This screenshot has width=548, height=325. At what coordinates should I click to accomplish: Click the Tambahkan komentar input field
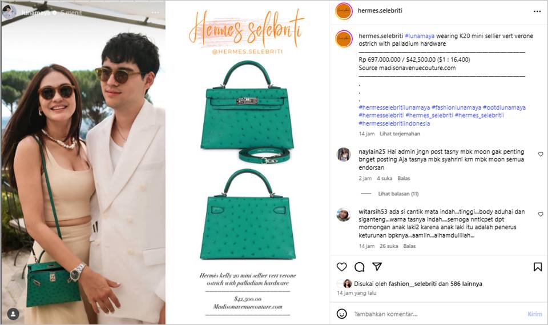point(437,314)
